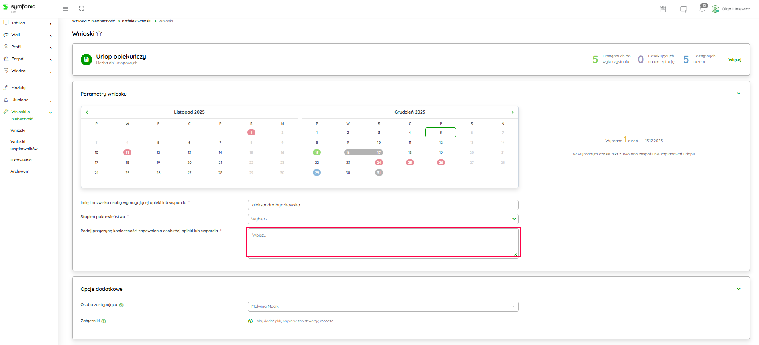759x345 pixels.
Task: Click help icon next to Załączniki
Action: 104,321
